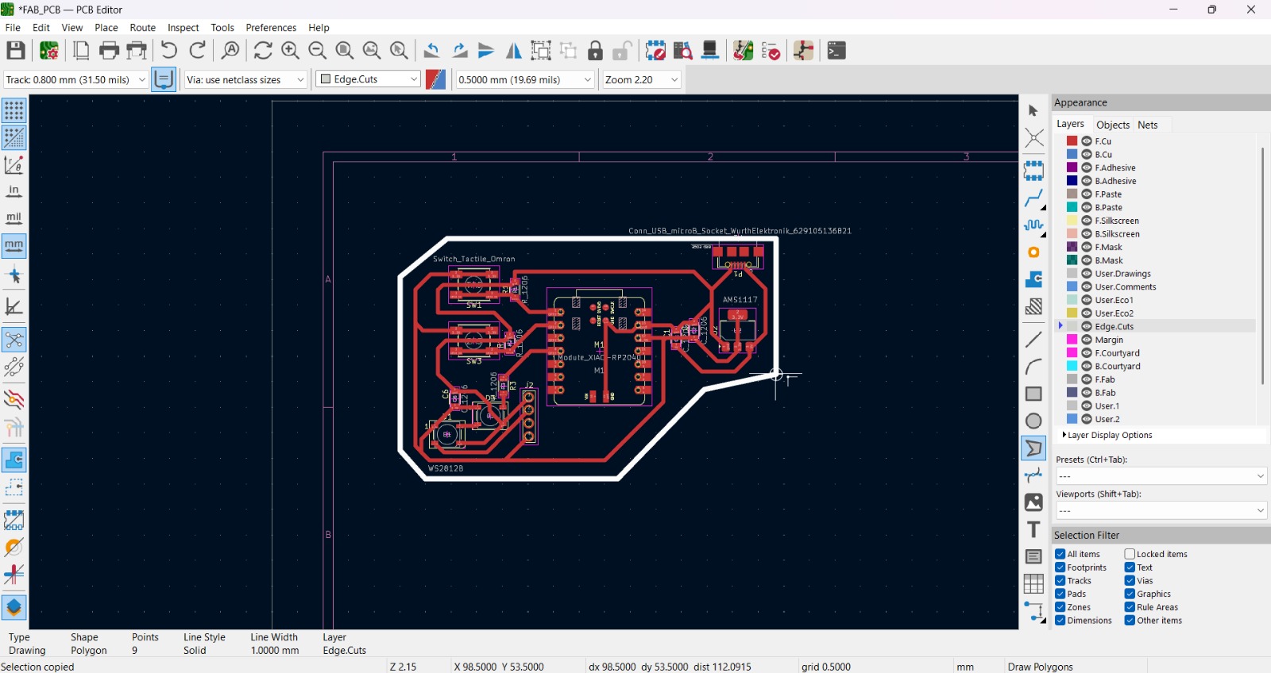The height and width of the screenshot is (673, 1271).
Task: Open the scripting console icon
Action: pyautogui.click(x=836, y=51)
